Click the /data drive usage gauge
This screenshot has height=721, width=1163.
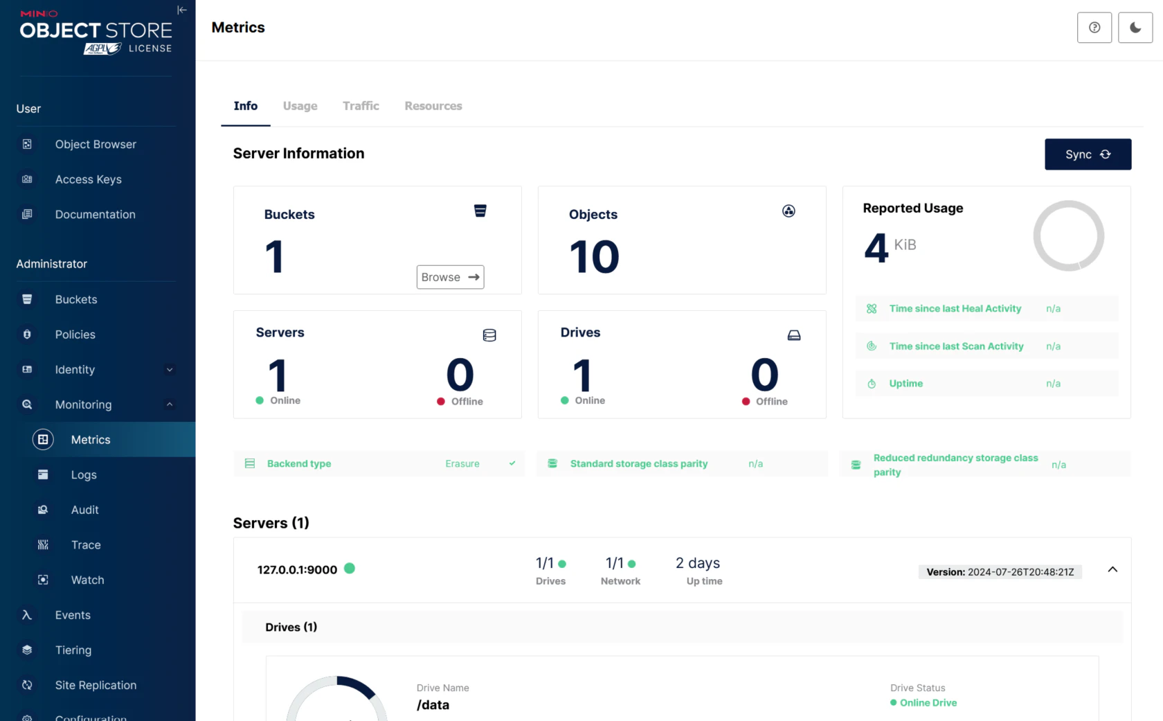click(x=337, y=698)
